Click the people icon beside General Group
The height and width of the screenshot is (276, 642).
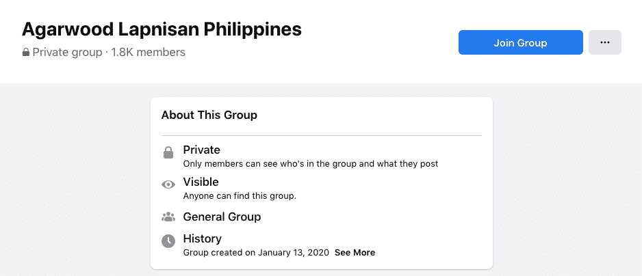(168, 217)
